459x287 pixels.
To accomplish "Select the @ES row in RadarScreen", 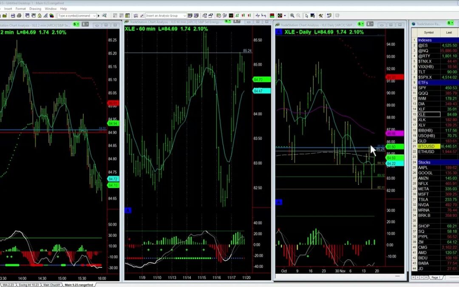I will tap(437, 45).
